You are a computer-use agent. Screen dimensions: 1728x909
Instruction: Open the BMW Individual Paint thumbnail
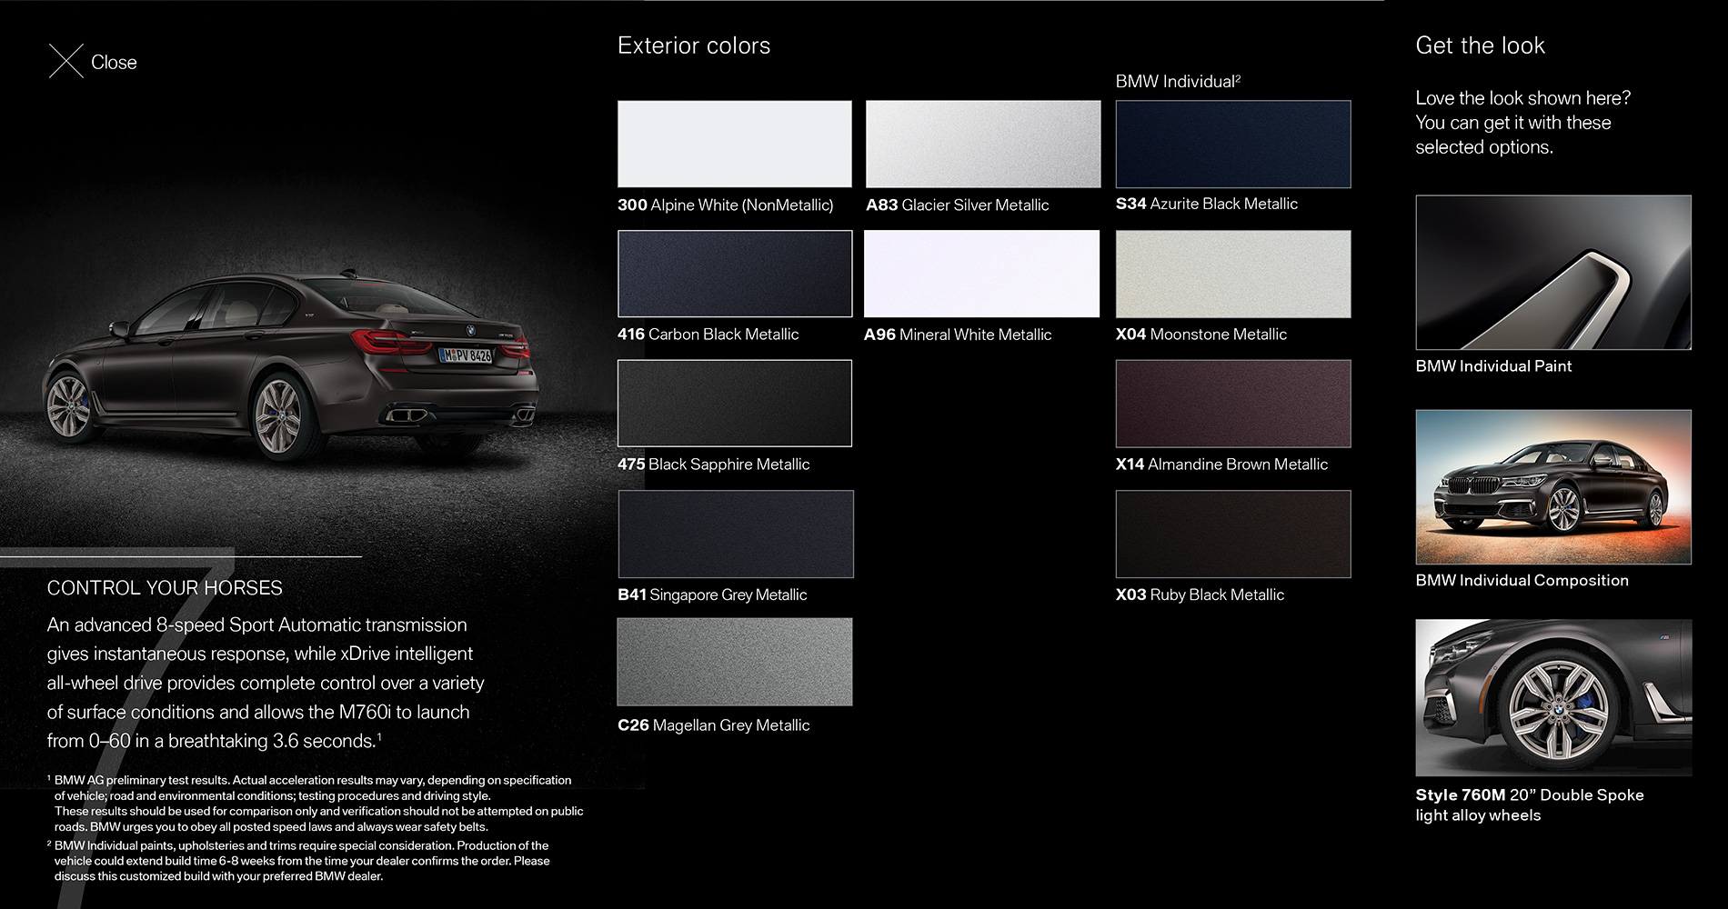[x=1553, y=273]
